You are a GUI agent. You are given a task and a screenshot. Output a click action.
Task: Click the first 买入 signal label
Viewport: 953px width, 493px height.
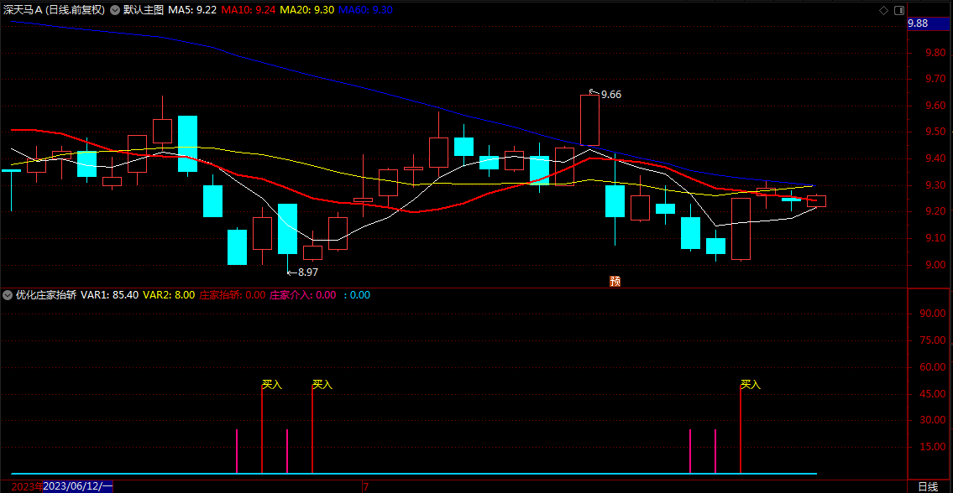pos(272,385)
